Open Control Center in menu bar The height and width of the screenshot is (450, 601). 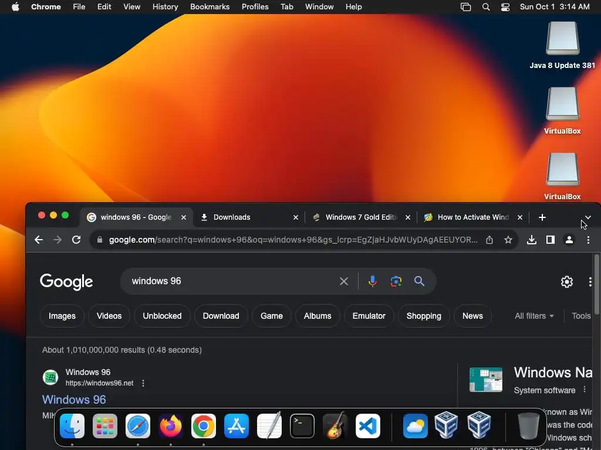coord(505,7)
